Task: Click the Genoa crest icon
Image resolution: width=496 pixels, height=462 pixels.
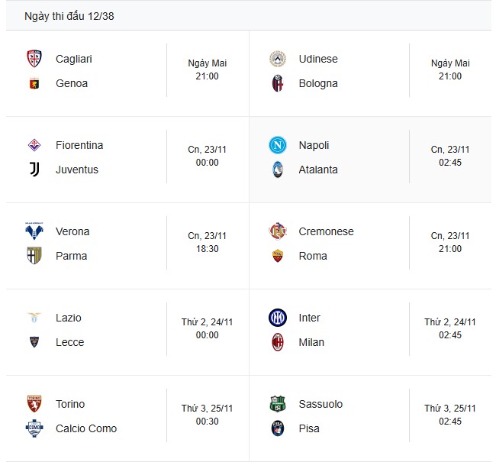Action: (x=34, y=83)
